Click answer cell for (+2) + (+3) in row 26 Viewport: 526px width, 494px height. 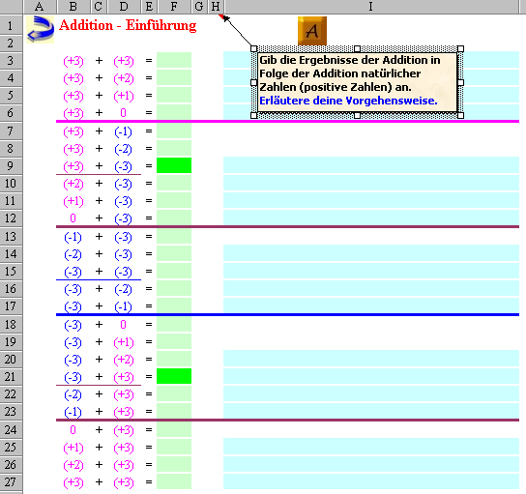click(174, 464)
